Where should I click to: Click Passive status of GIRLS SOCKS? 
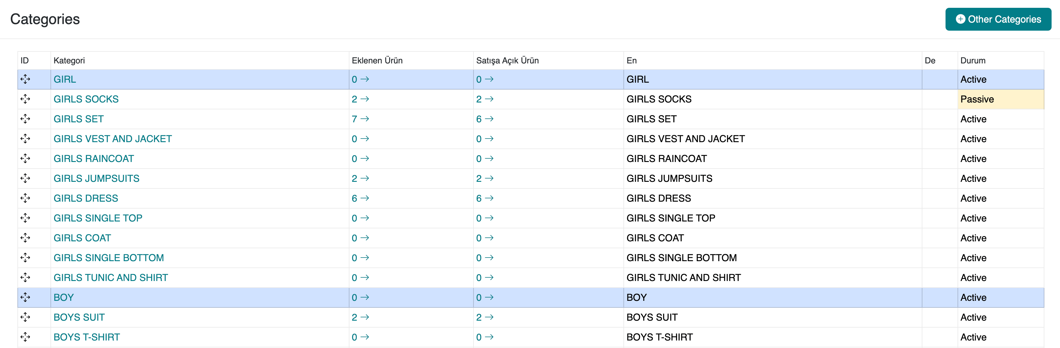point(977,99)
